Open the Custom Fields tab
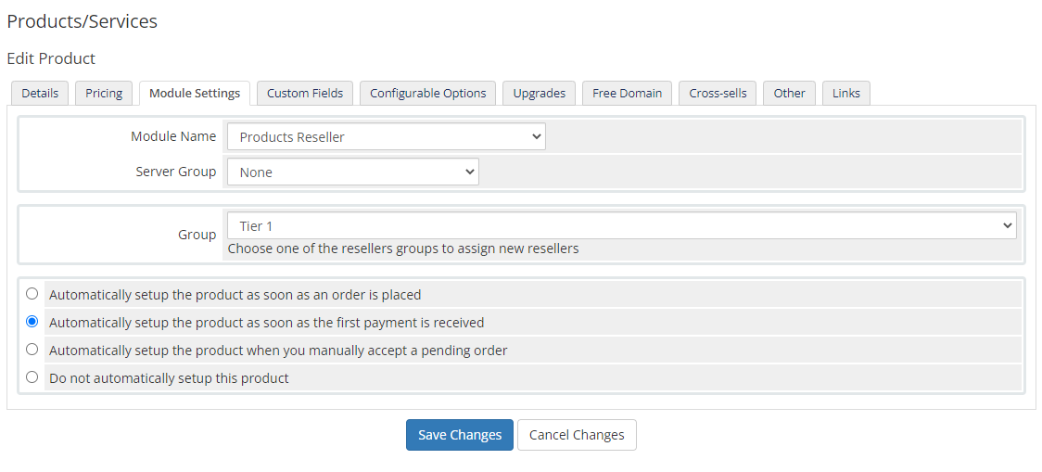The height and width of the screenshot is (472, 1042). (x=305, y=93)
